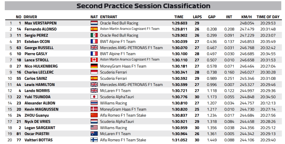This screenshot has height=144, width=285.
Task: Click the KM/H column header
Action: (246, 17)
